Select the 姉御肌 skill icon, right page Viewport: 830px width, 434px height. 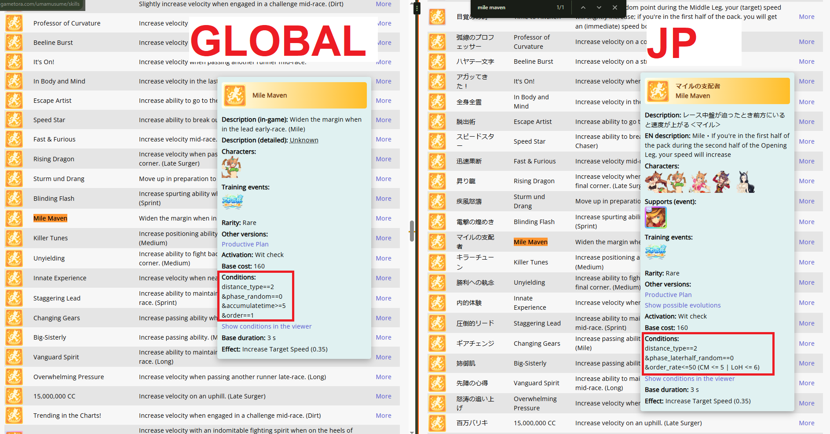437,363
